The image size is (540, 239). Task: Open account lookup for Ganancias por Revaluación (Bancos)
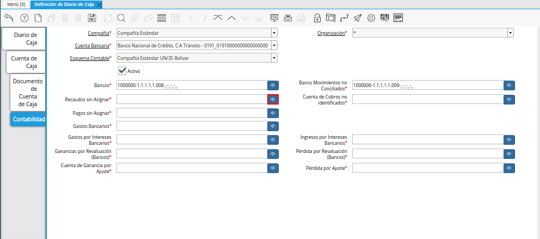tap(273, 154)
